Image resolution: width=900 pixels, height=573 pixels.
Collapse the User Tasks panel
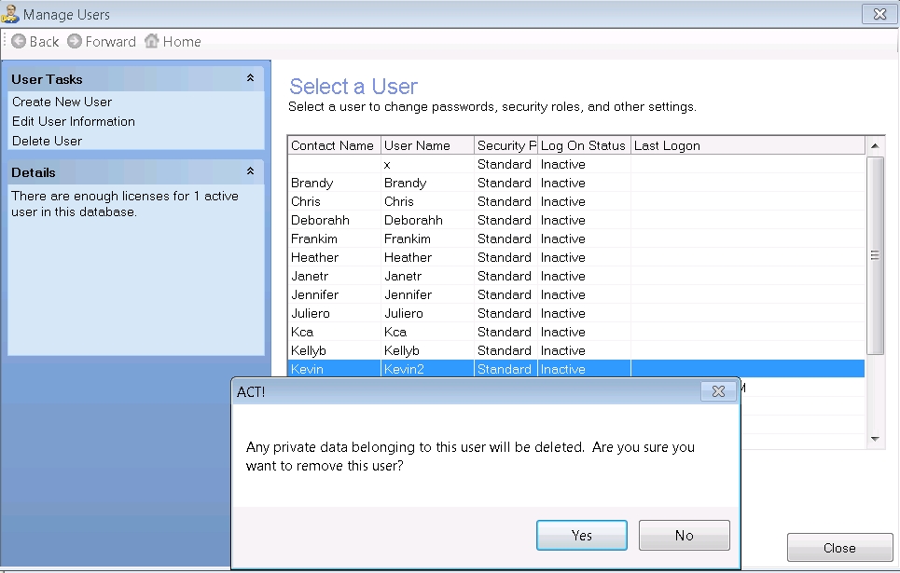250,79
